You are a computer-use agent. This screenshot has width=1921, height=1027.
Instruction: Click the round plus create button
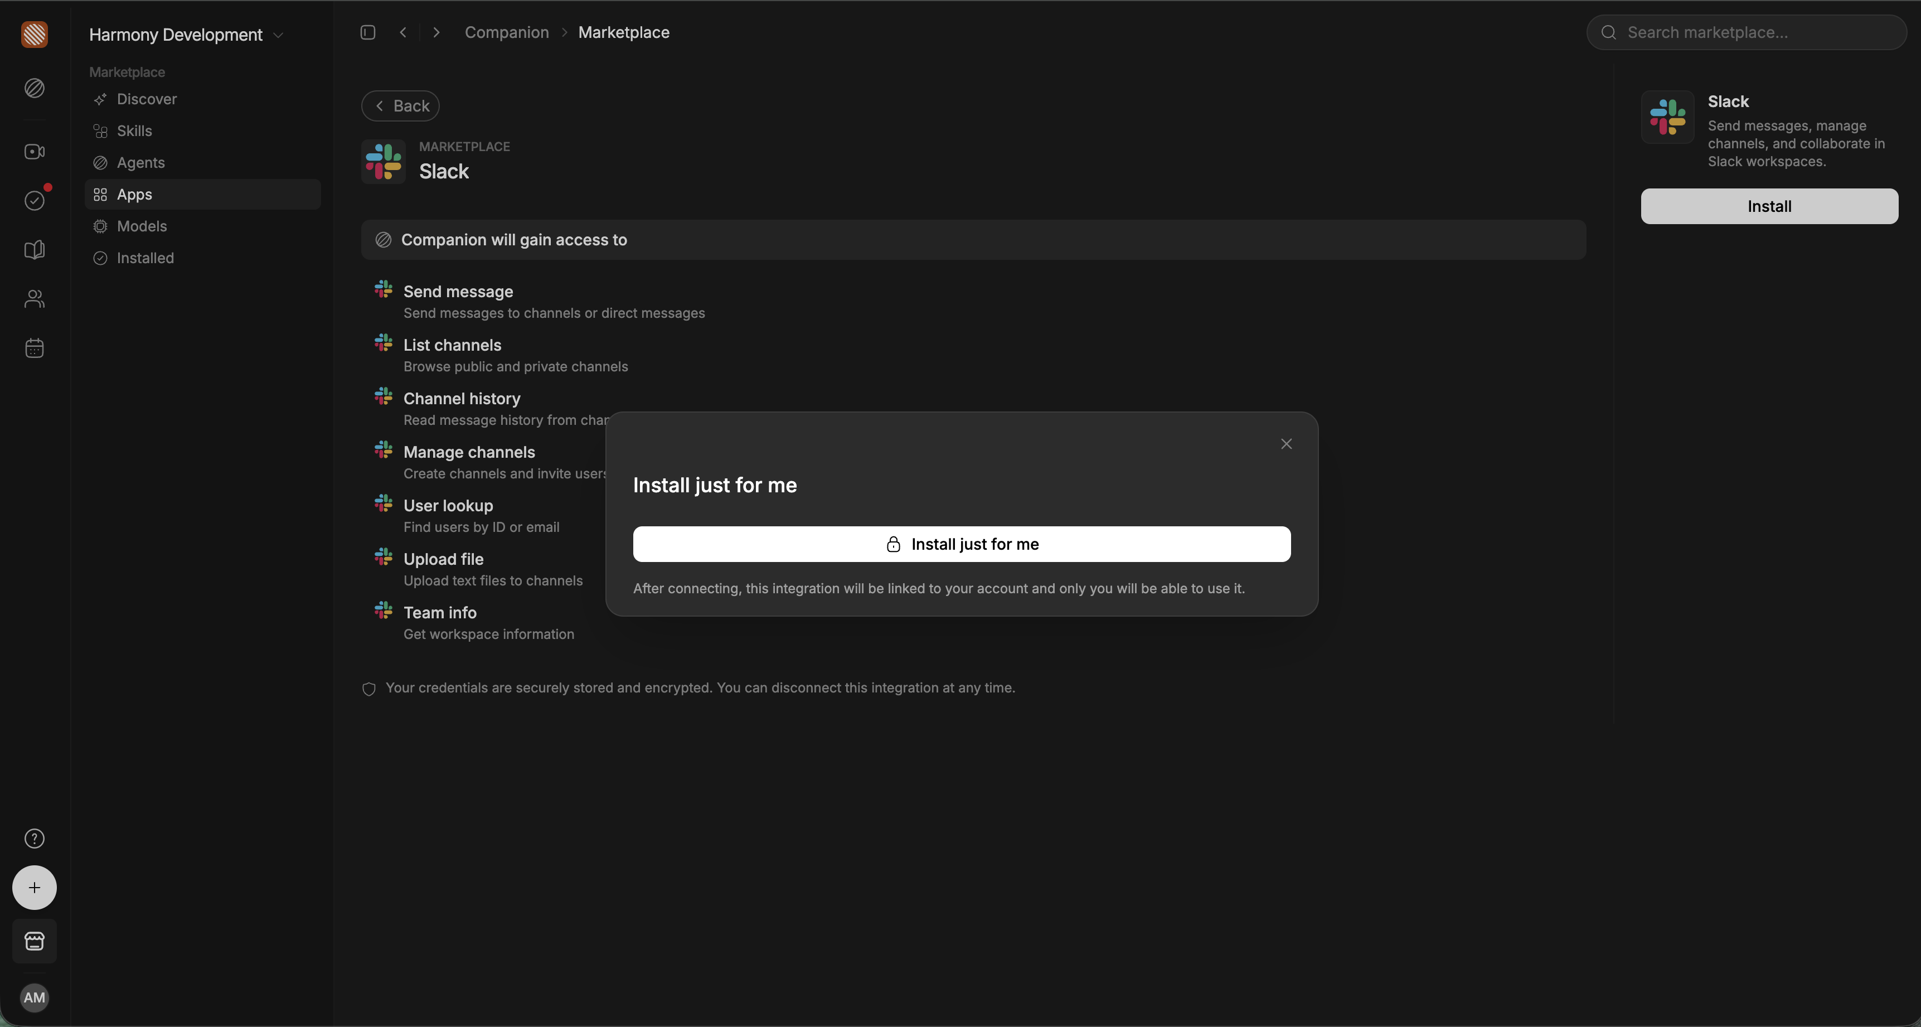click(x=35, y=888)
